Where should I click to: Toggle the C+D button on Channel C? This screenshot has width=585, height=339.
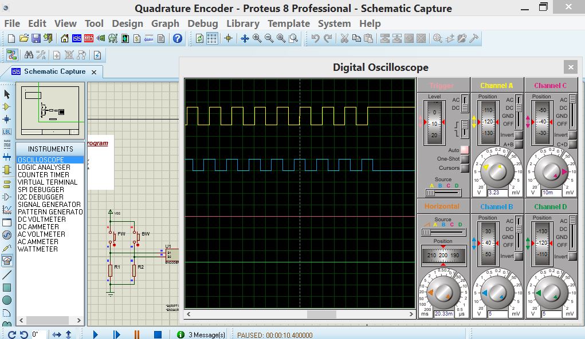573,144
